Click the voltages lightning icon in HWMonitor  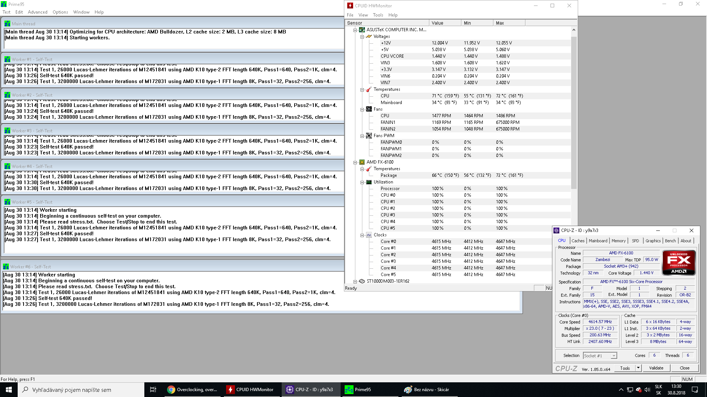369,36
